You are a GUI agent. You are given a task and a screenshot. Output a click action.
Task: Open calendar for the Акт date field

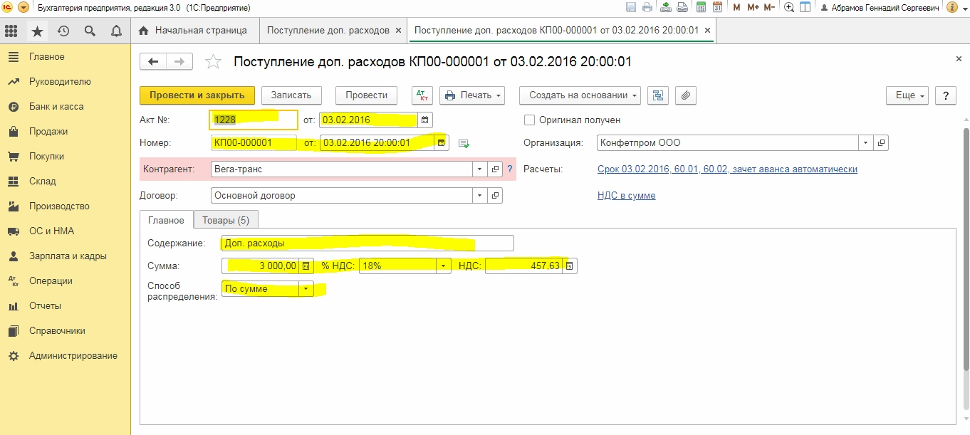tap(425, 120)
